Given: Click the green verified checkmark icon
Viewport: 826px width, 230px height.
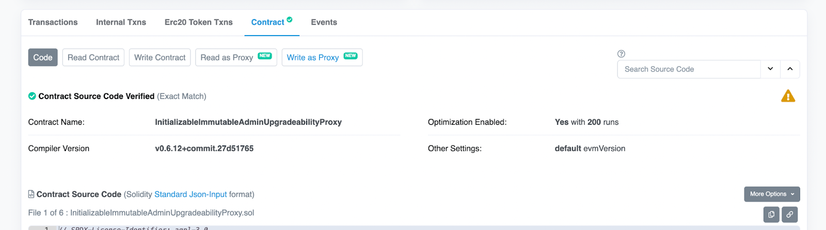Looking at the screenshot, I should pos(32,96).
